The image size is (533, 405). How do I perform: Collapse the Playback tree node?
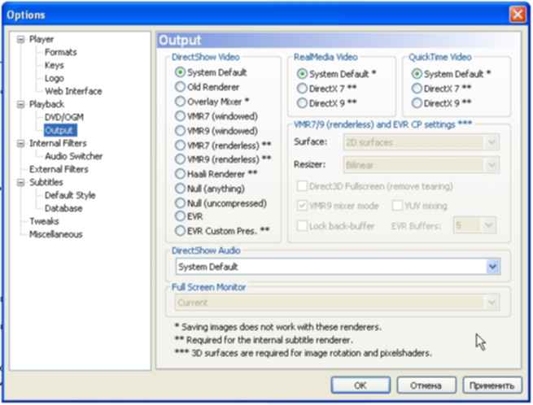pyautogui.click(x=21, y=104)
